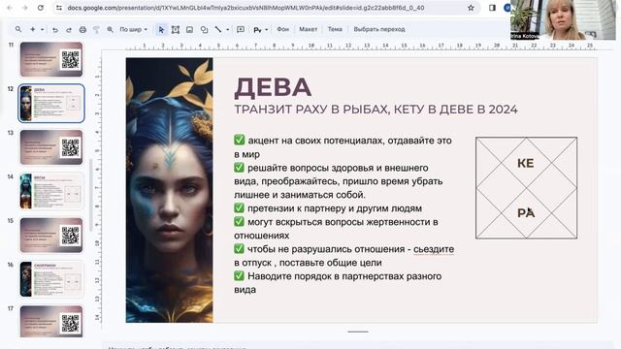The height and width of the screenshot is (349, 621).
Task: Go forward in the browser
Action: pos(24,8)
